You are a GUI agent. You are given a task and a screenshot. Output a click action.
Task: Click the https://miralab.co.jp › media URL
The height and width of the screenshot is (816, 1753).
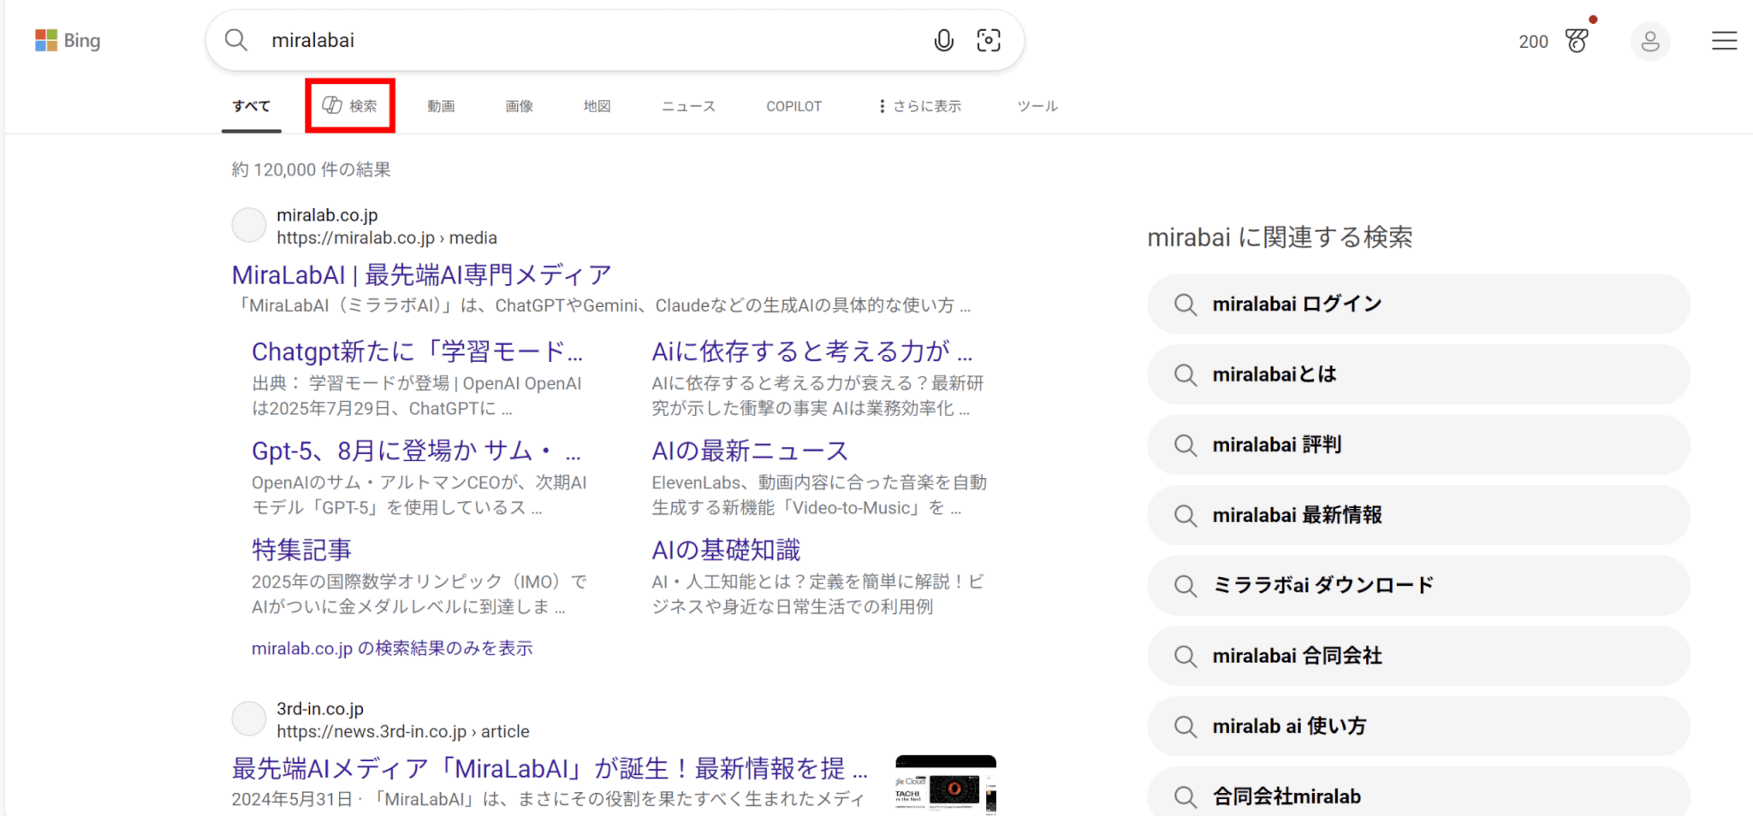pos(387,238)
